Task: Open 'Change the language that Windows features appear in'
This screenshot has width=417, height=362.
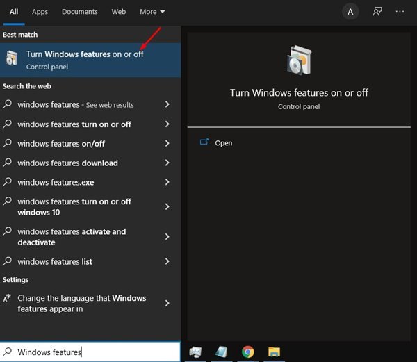Action: tap(90, 303)
